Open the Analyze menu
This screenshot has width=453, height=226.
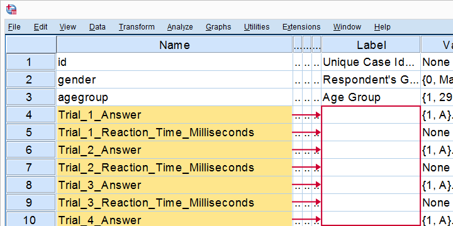(180, 27)
